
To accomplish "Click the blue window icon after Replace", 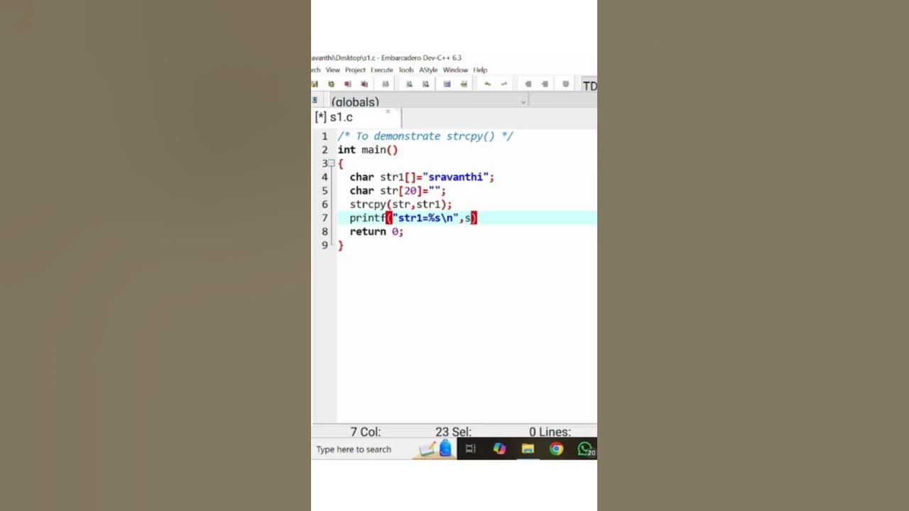I will pyautogui.click(x=447, y=84).
